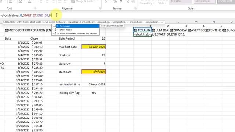Click the Borders icon in Font group

click(11, 1)
